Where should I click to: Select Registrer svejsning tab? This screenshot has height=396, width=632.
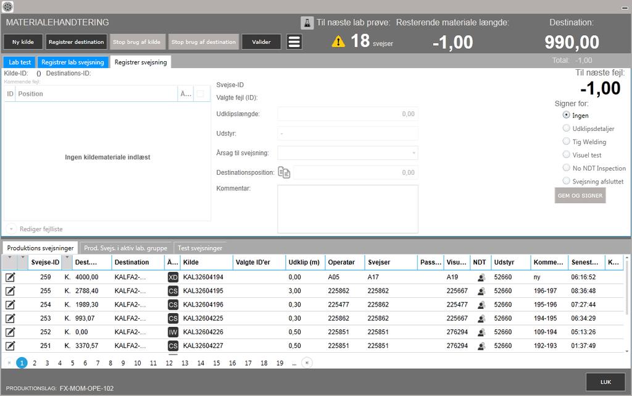tap(141, 62)
